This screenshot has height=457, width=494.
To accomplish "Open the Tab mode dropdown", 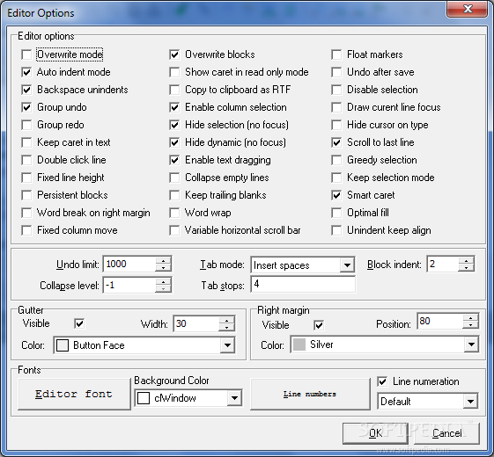I will tap(347, 265).
